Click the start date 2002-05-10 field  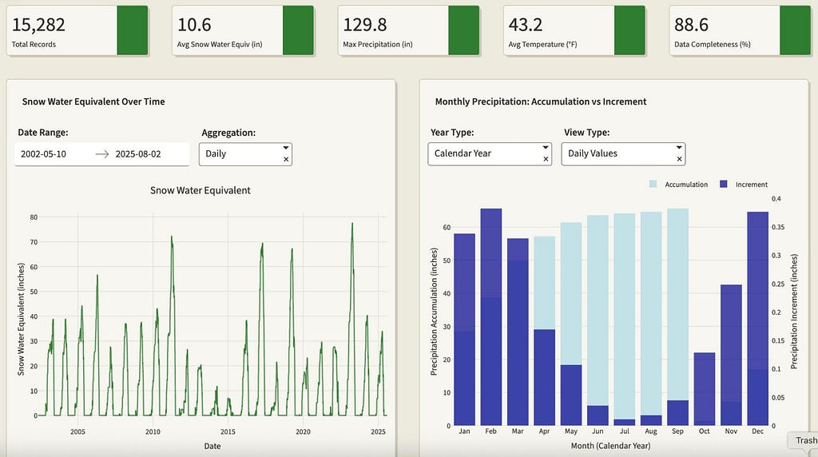pyautogui.click(x=43, y=154)
